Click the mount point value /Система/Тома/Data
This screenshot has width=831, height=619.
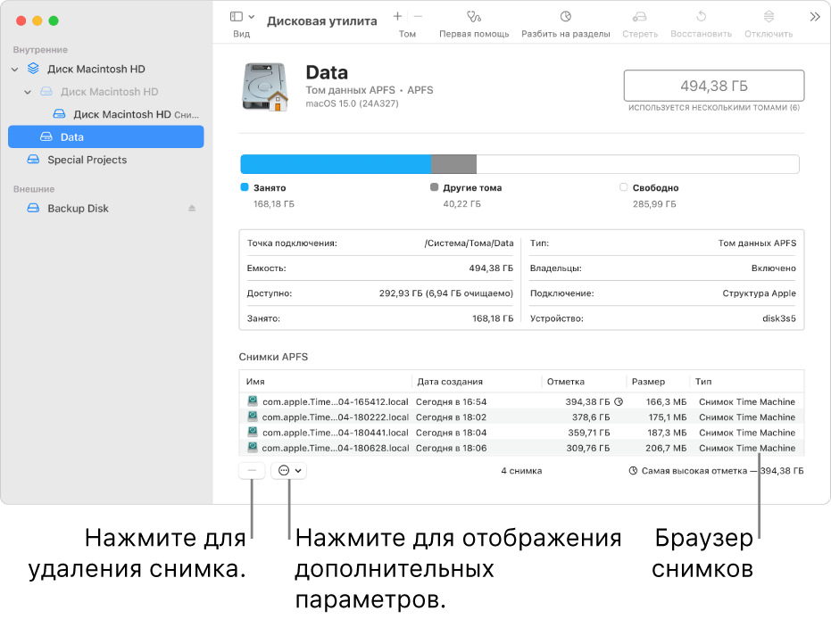tap(469, 243)
